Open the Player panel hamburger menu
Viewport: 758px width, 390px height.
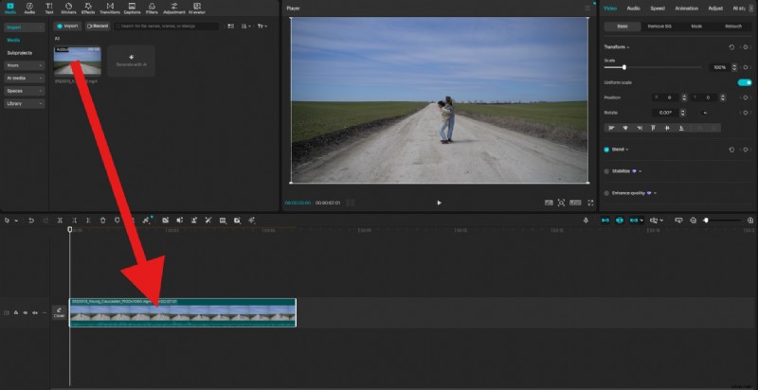click(587, 9)
